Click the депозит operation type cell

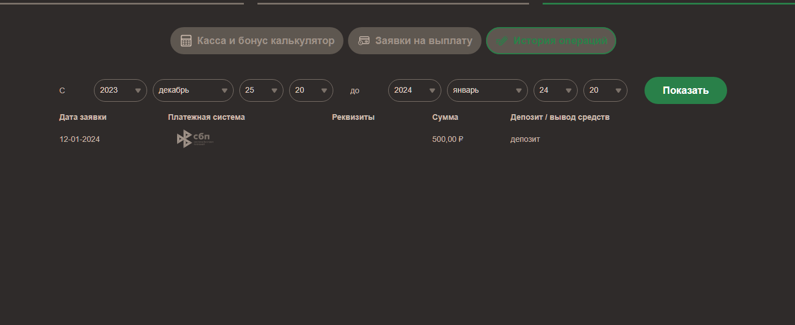point(525,139)
